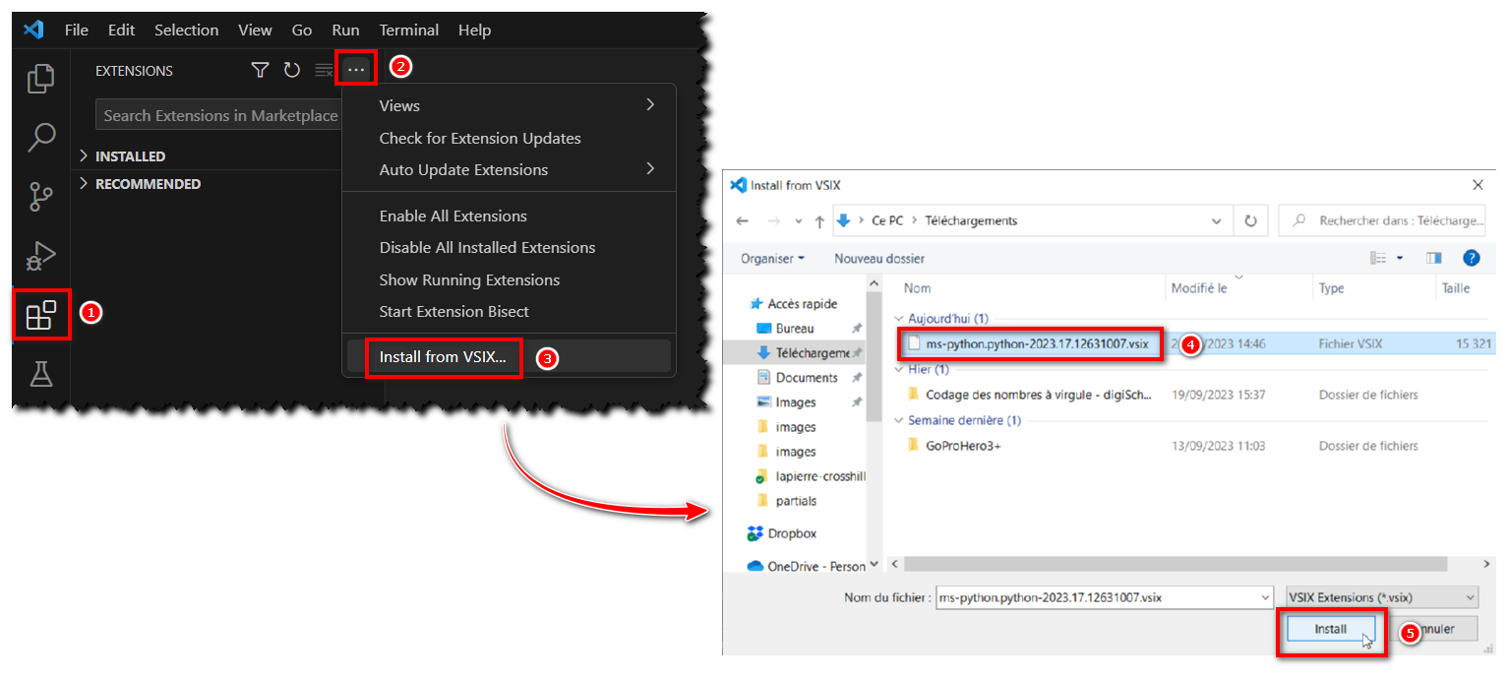
Task: Open the address path history dropdown
Action: (1217, 220)
